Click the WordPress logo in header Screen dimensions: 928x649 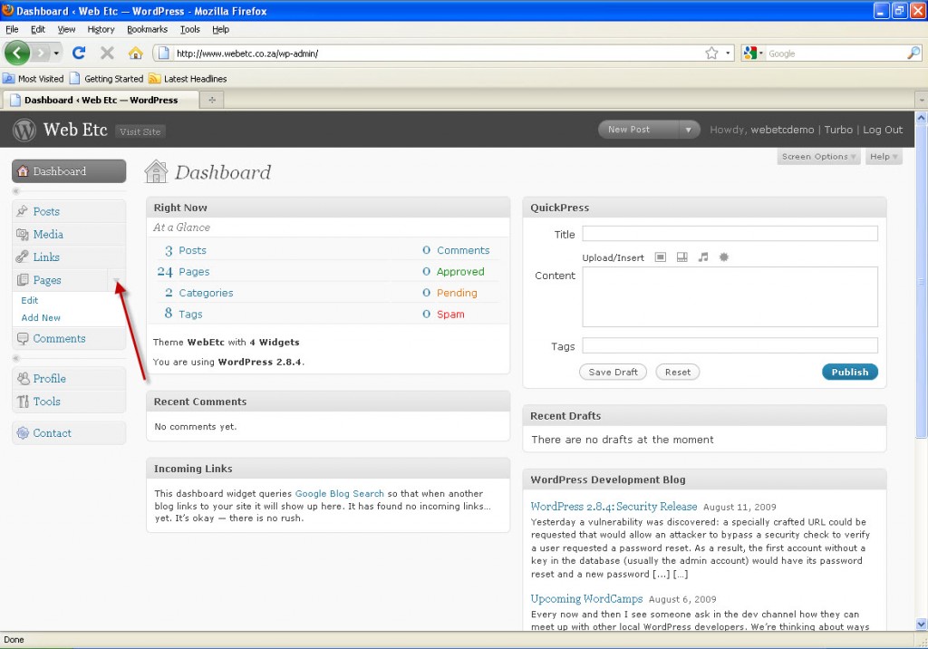click(24, 130)
